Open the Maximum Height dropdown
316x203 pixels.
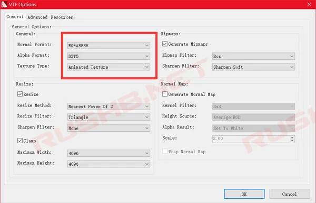(108, 164)
